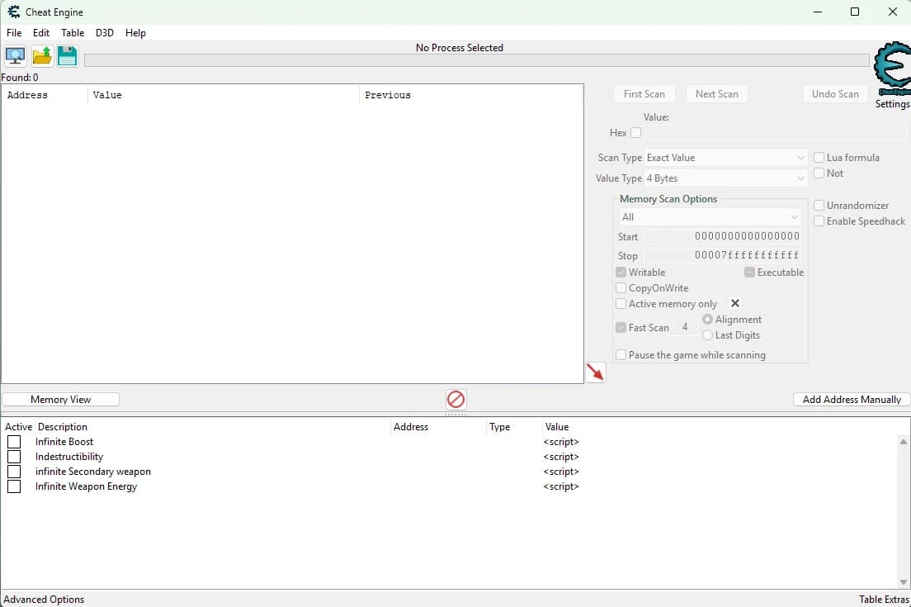Enable the Unrandomizer
Viewport: 911px width, 607px height.
point(819,206)
